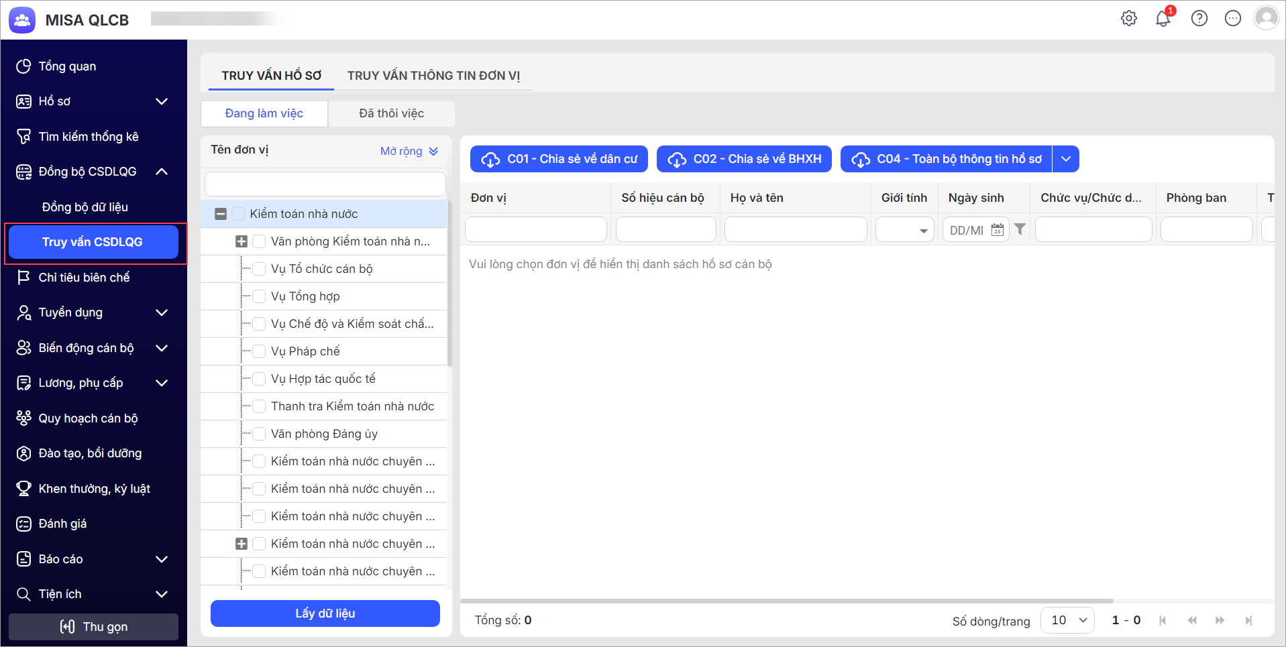
Task: Click the help question mark icon
Action: 1199,18
